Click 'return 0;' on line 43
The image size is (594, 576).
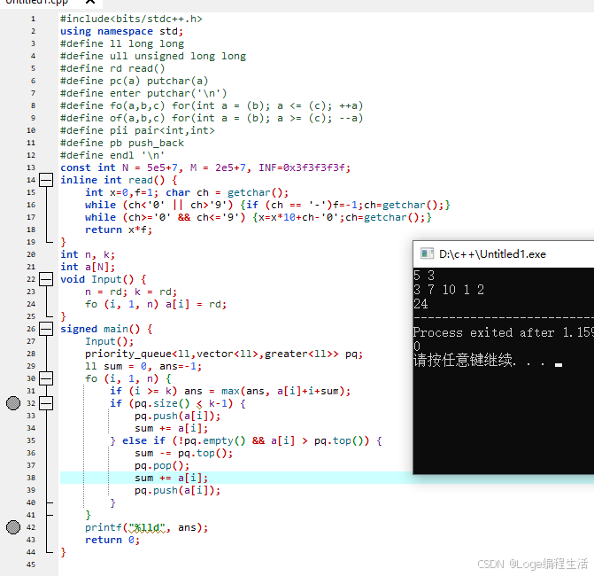tap(112, 540)
